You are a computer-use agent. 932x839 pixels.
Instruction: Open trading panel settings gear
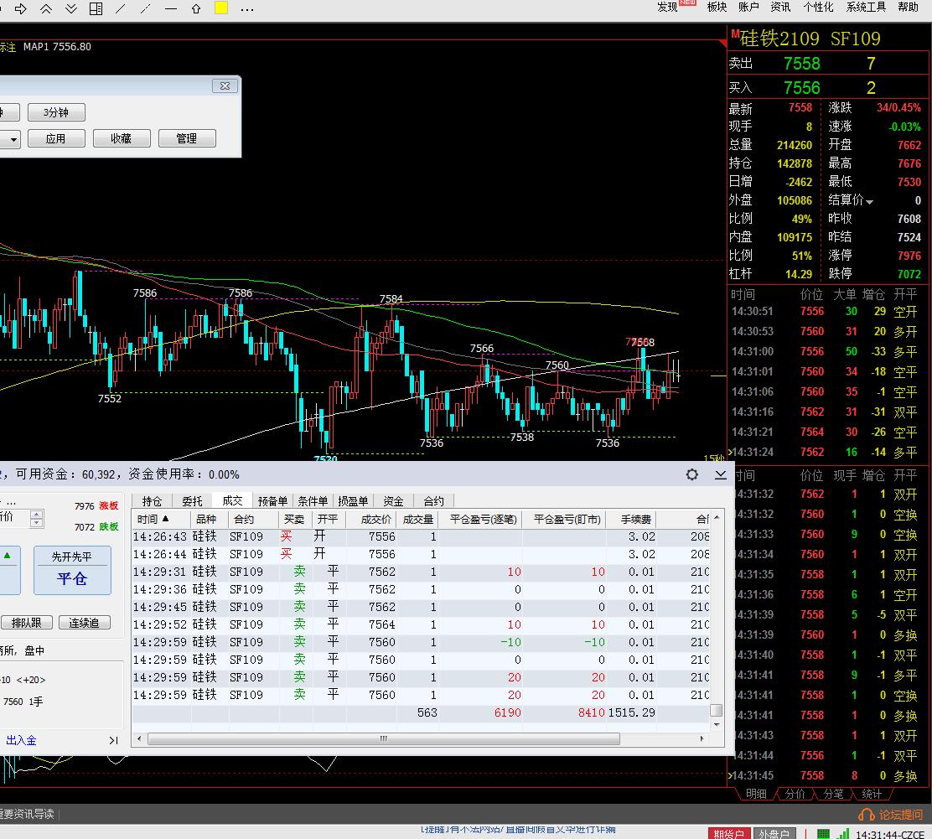(x=692, y=474)
